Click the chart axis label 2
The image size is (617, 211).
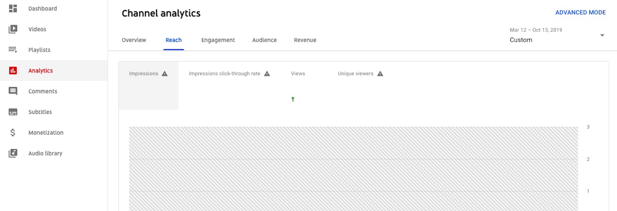pos(588,159)
